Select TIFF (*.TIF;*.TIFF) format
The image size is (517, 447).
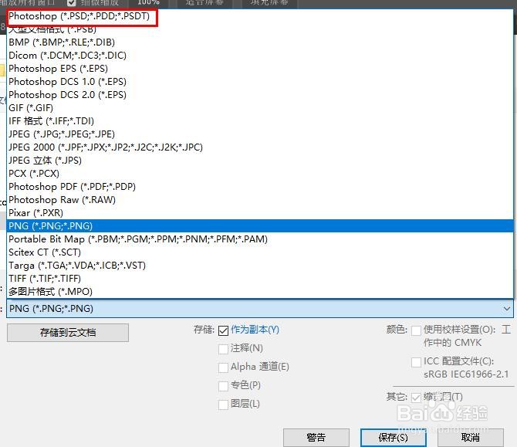(x=260, y=279)
